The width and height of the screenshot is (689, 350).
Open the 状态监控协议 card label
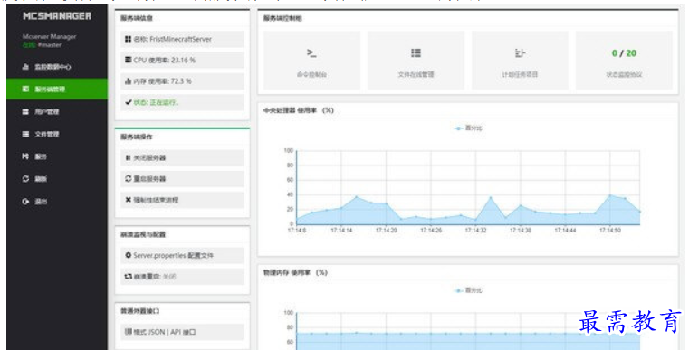(624, 75)
